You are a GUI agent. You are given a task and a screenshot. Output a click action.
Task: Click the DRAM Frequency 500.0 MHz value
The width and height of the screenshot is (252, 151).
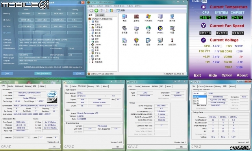(161, 106)
